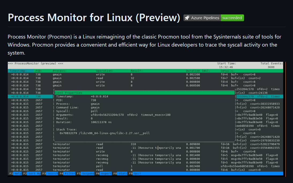Image resolution: width=293 pixels, height=183 pixels.
Task: Select the F4 Filter footer item
Action: [x=68, y=173]
